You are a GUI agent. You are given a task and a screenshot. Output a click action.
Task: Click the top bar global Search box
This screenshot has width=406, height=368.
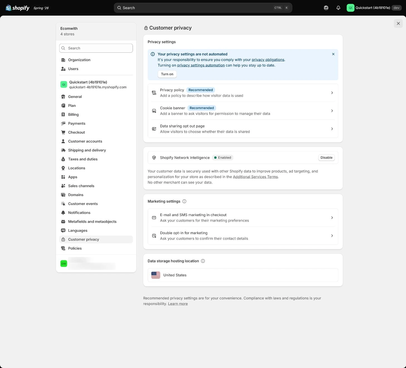tap(203, 8)
